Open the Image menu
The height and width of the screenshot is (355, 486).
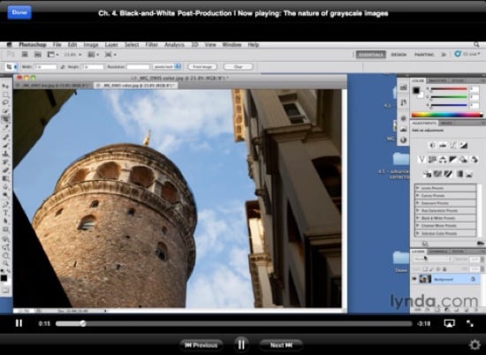[x=91, y=45]
